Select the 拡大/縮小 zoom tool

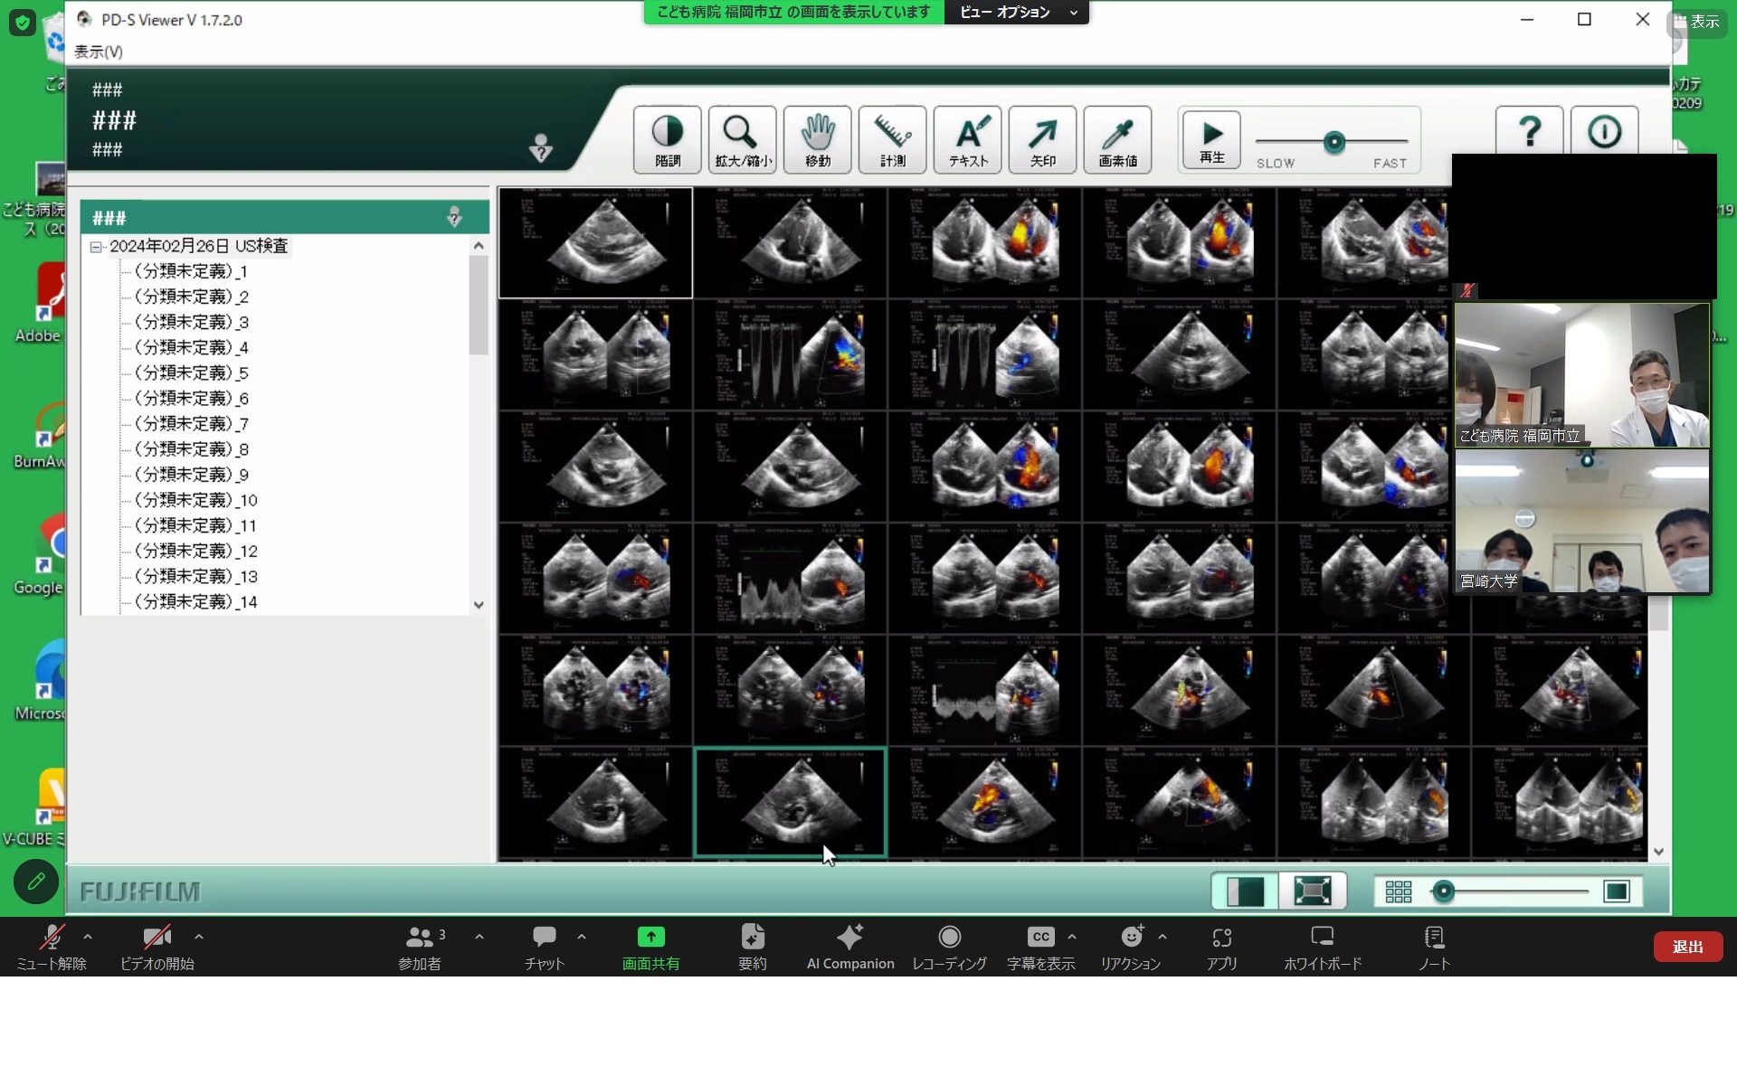742,139
